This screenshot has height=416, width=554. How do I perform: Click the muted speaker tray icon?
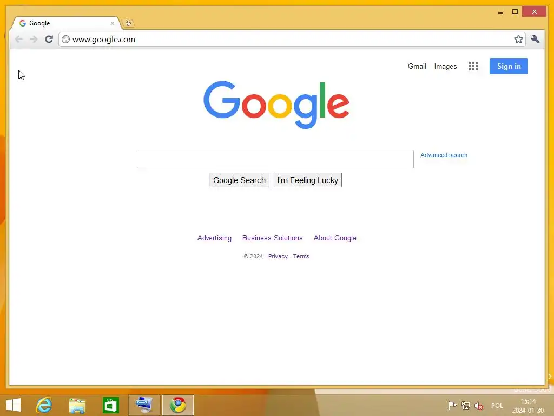pos(479,405)
